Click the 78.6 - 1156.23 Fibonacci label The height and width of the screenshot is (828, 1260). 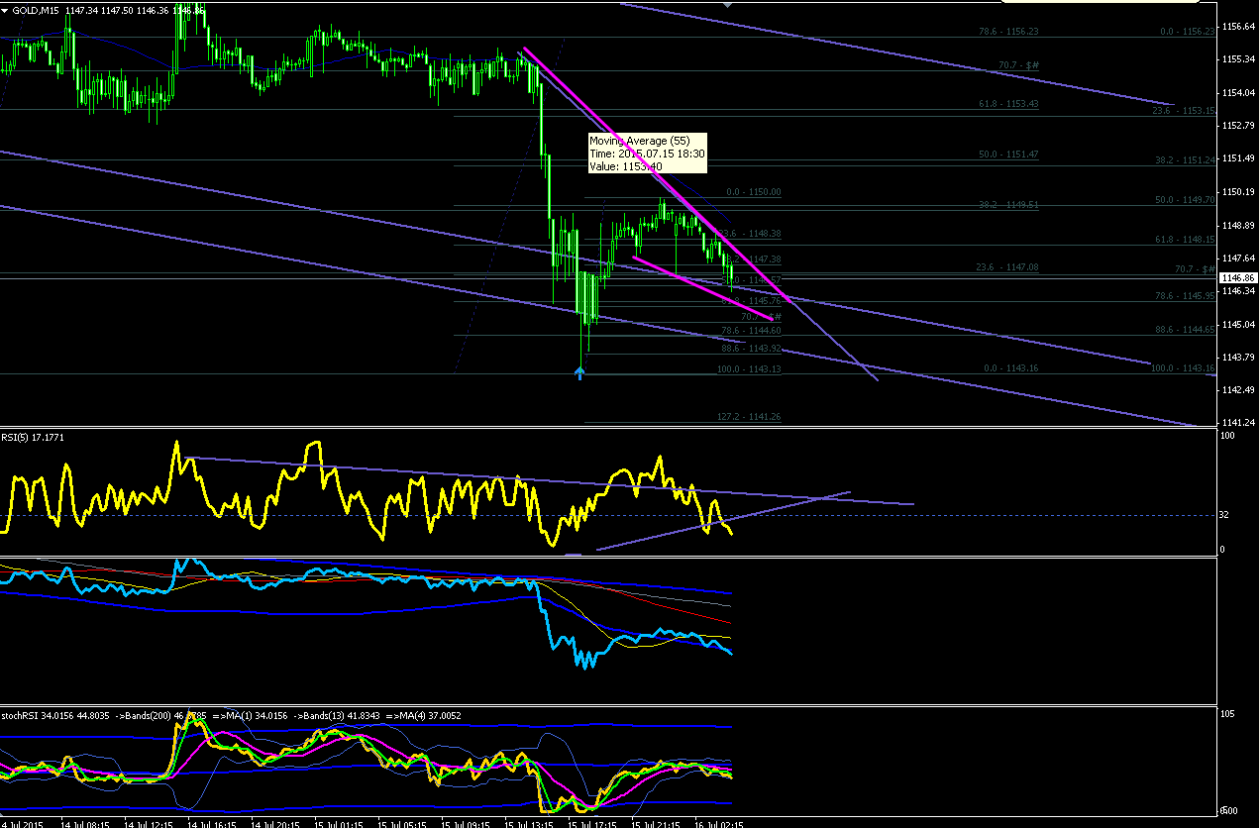point(1007,32)
